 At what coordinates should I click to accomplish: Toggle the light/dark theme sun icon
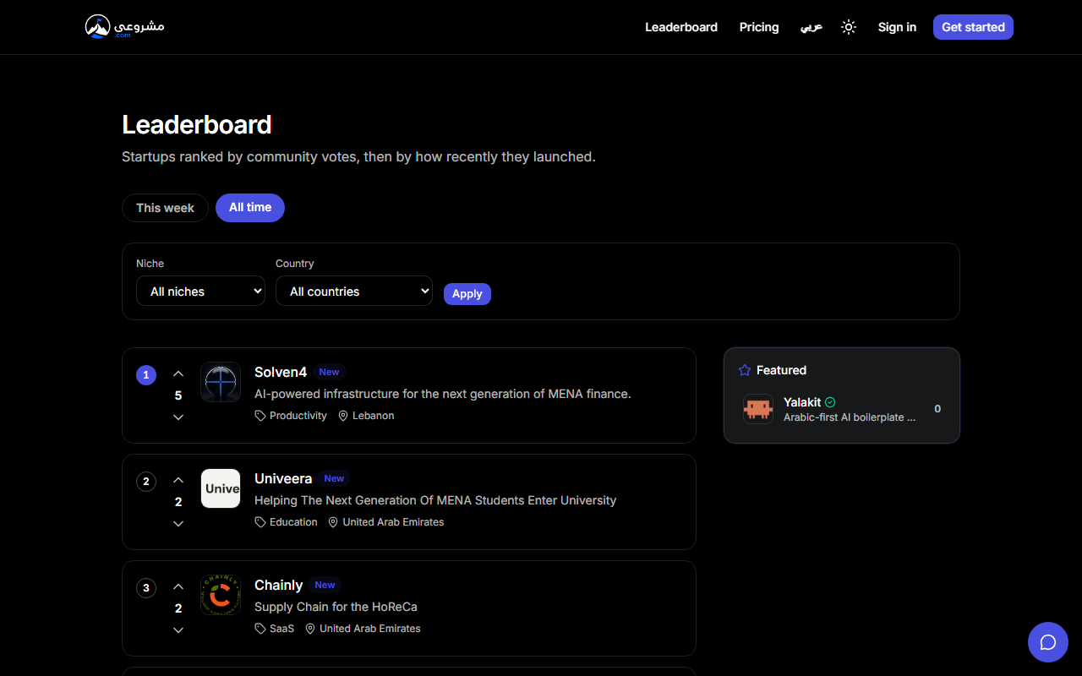coord(849,27)
